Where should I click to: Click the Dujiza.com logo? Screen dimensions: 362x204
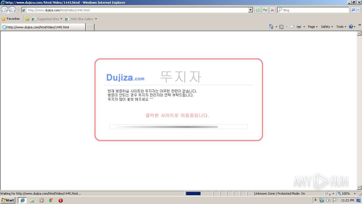(125, 77)
